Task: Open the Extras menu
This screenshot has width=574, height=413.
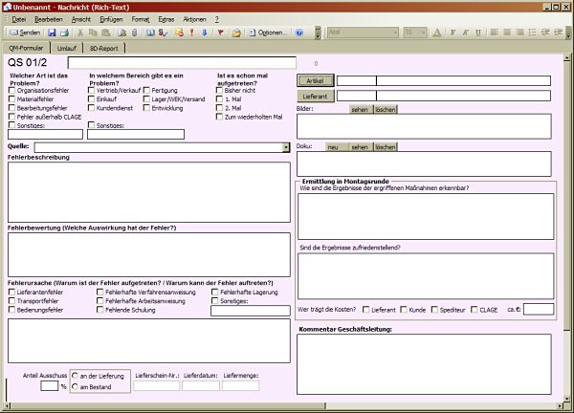Action: coord(166,18)
